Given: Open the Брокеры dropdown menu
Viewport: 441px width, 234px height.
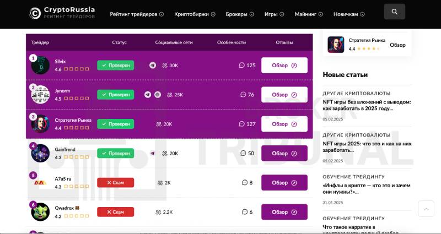Looking at the screenshot, I should click(x=240, y=14).
